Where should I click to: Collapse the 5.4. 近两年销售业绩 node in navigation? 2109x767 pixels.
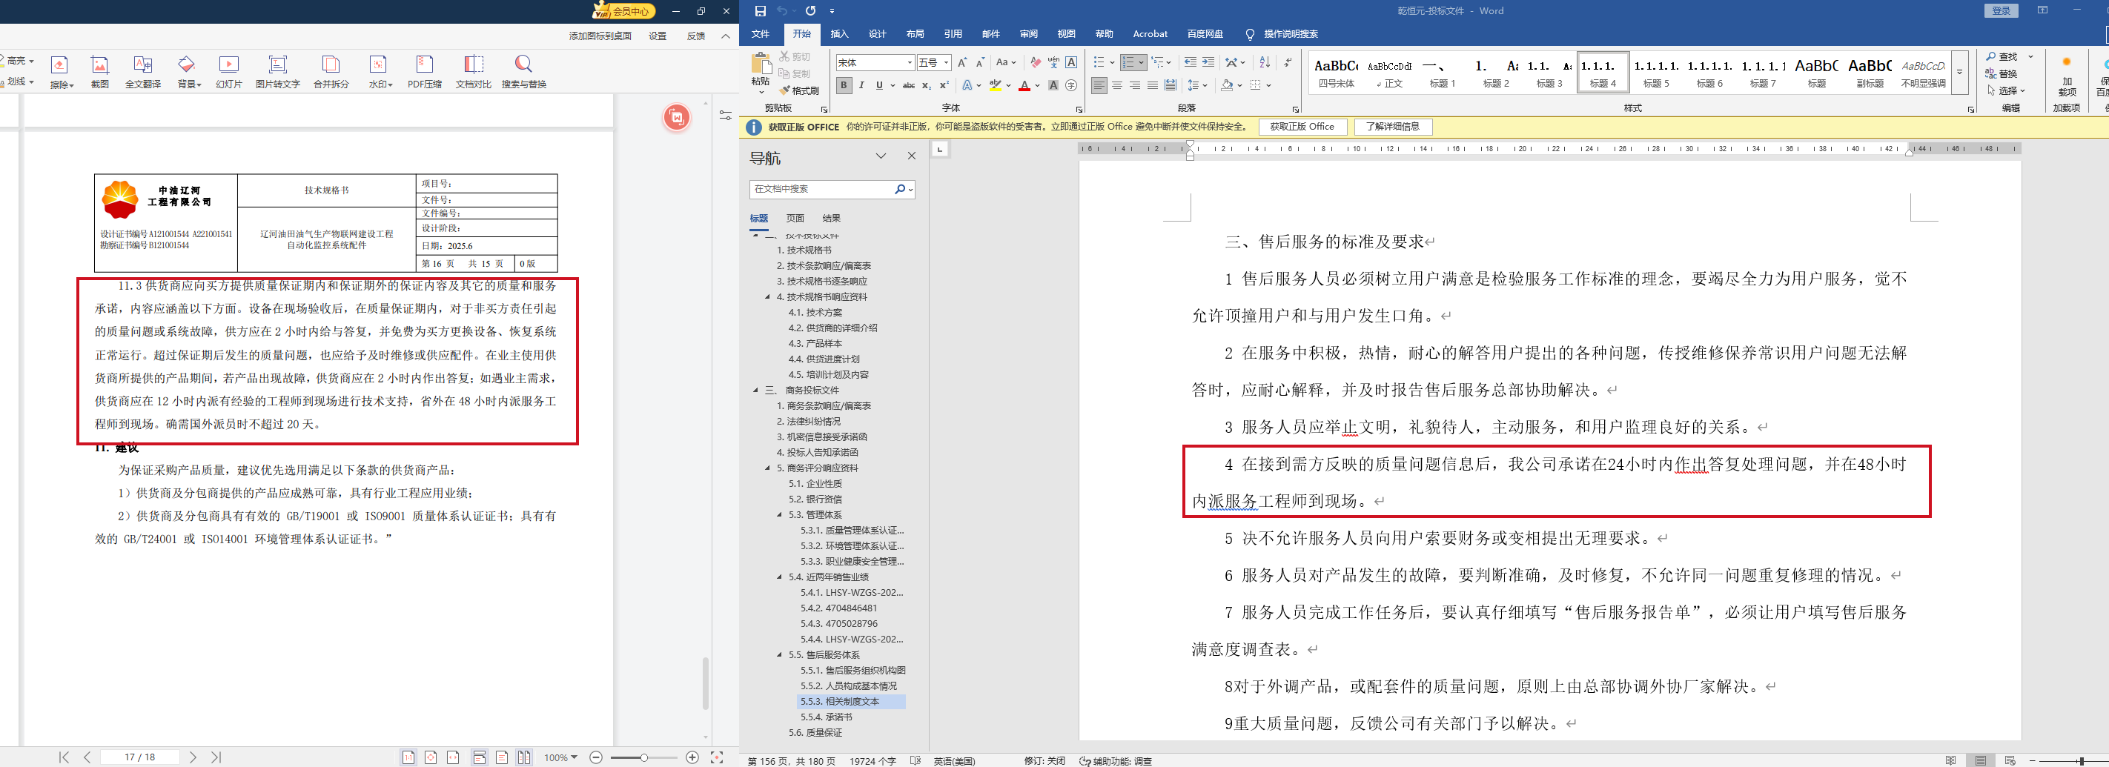pyautogui.click(x=779, y=577)
